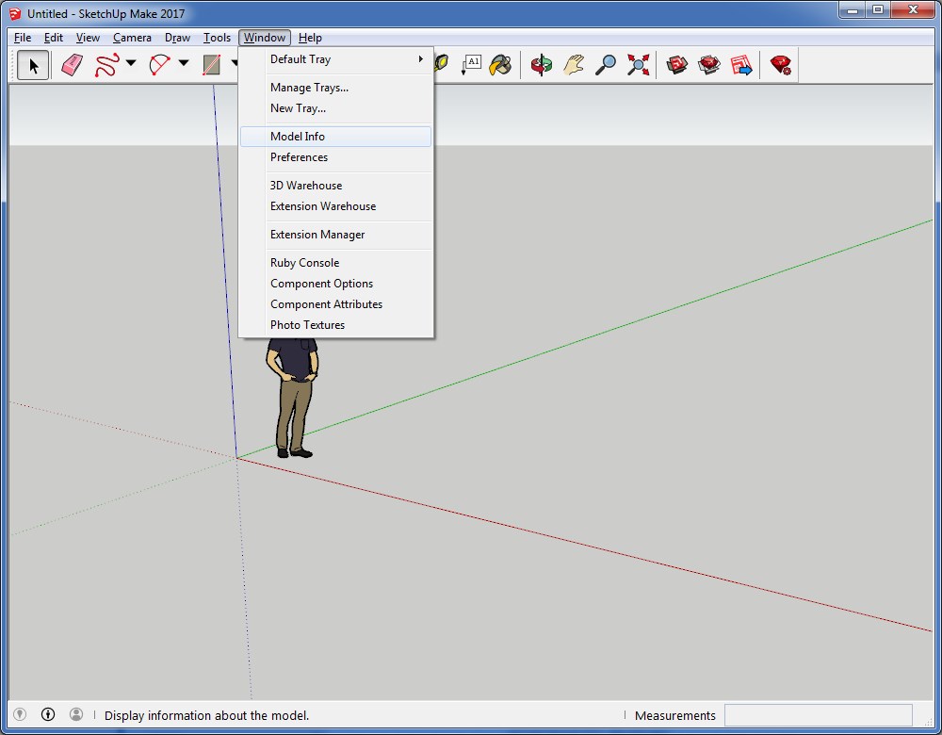Click the Zoom Extents icon
Image resolution: width=942 pixels, height=735 pixels.
tap(639, 65)
